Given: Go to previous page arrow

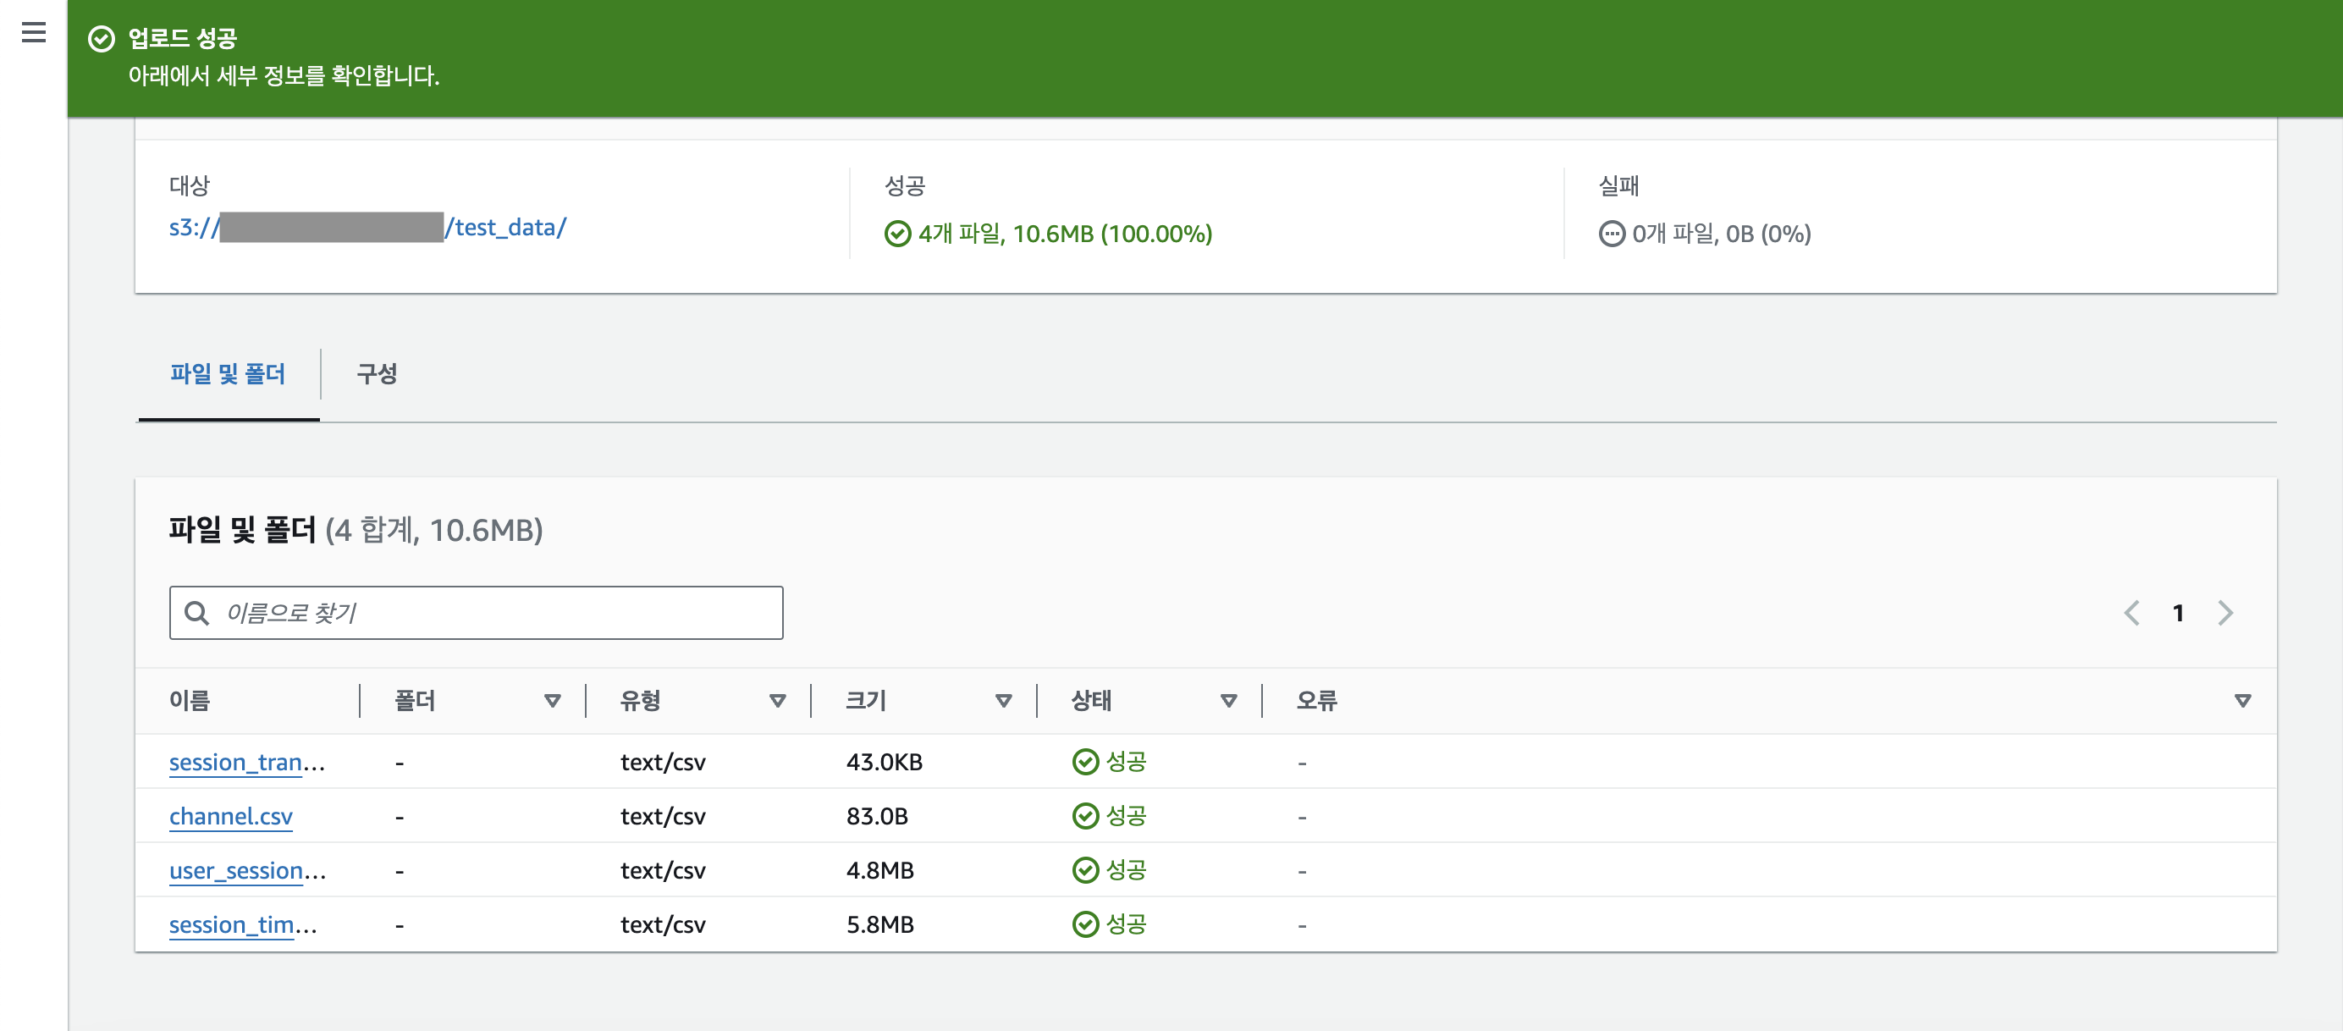Looking at the screenshot, I should (2131, 613).
